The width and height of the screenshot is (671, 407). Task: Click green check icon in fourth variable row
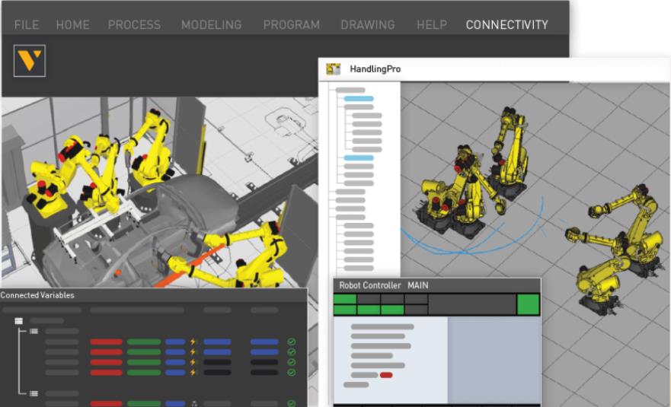coord(292,372)
